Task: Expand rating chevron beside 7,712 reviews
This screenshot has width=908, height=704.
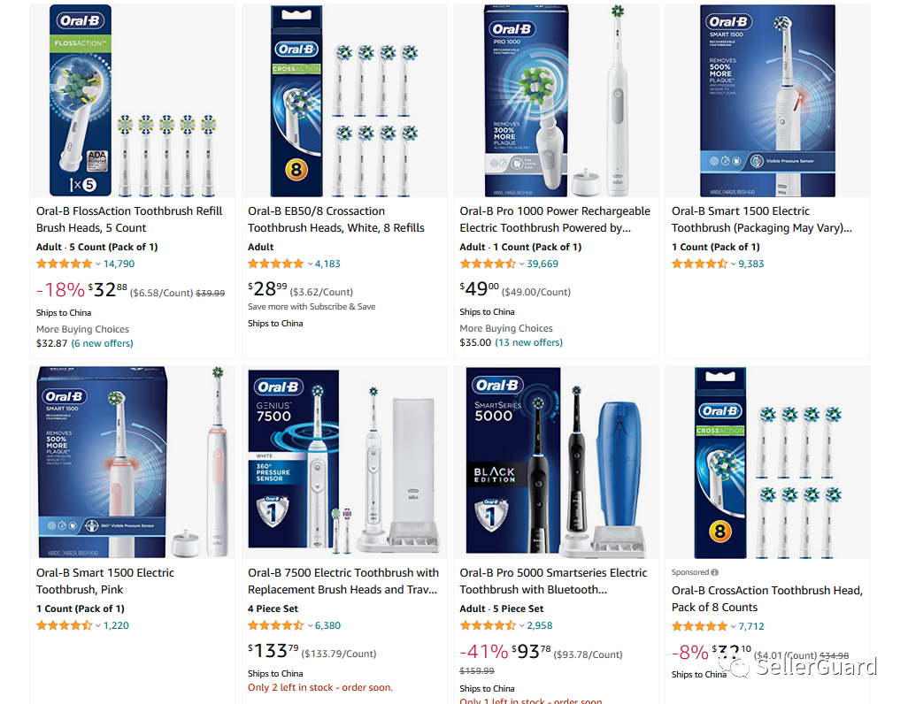Action: [733, 627]
